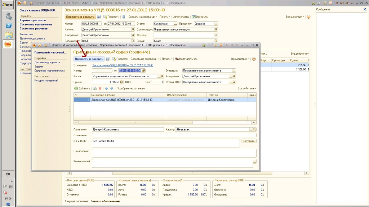Click the report list icon in the customer order toolbar
369x207 pixels.
tap(124, 17)
